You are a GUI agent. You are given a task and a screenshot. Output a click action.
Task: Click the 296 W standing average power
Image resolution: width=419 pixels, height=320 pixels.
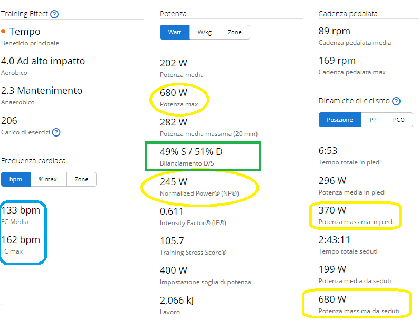(332, 181)
